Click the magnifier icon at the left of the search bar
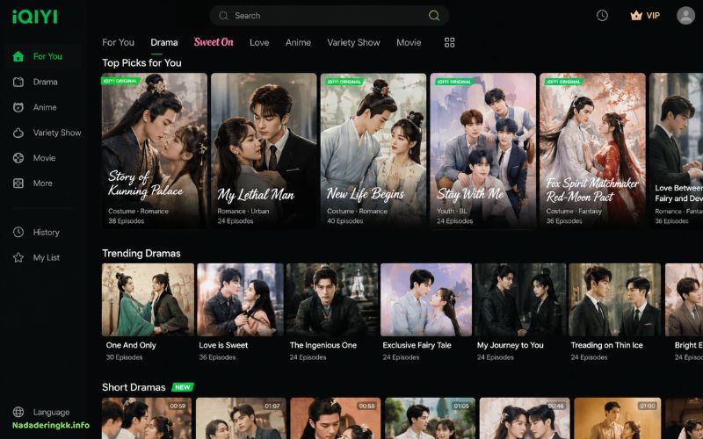 [x=223, y=16]
